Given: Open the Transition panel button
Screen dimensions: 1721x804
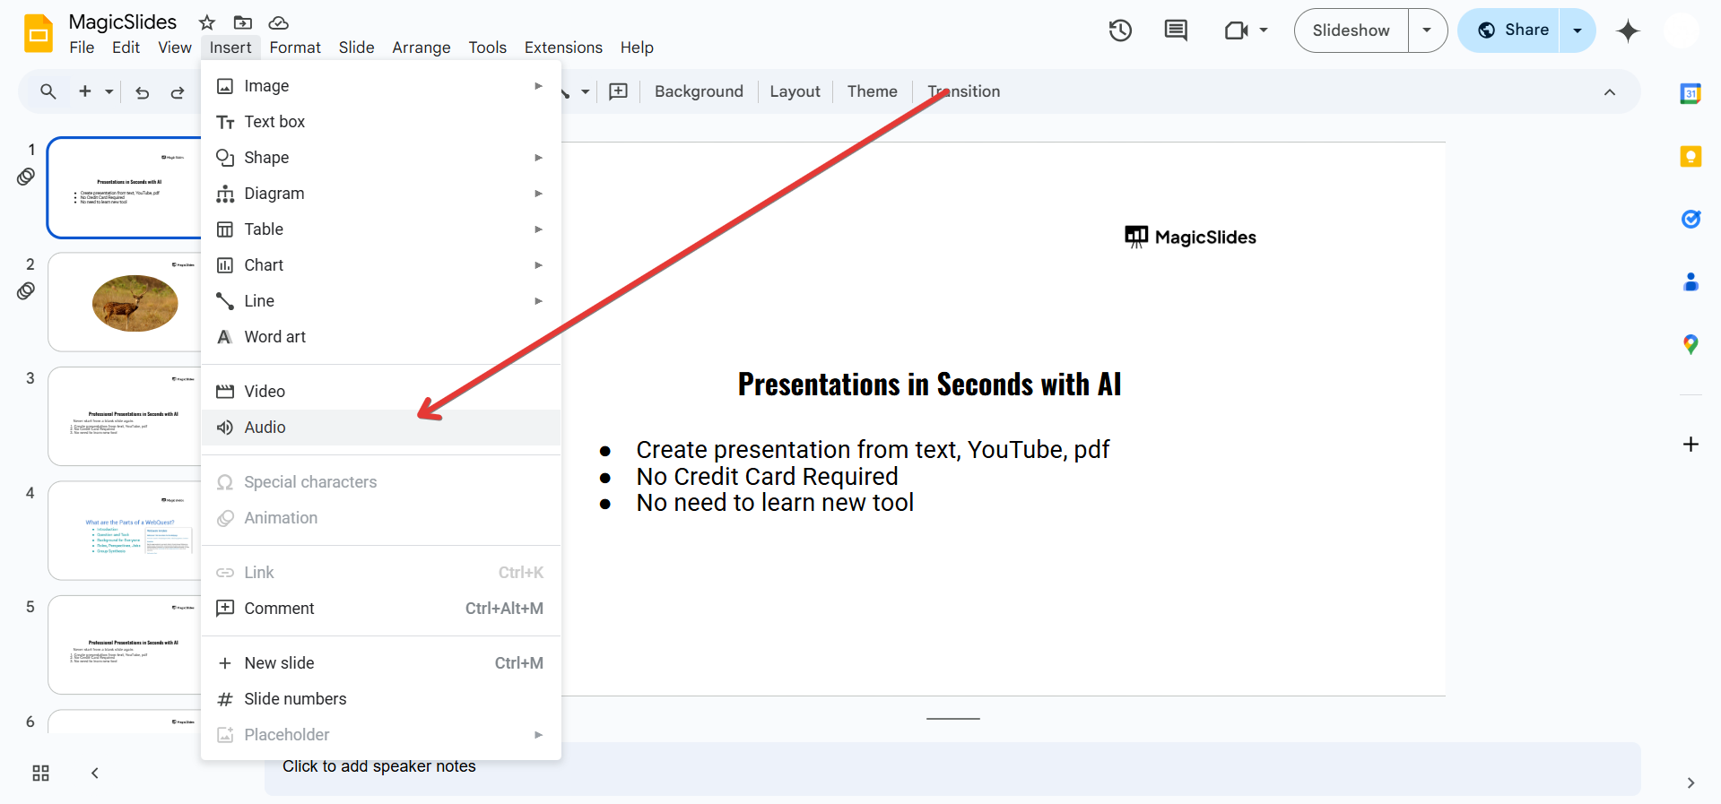Looking at the screenshot, I should point(964,91).
